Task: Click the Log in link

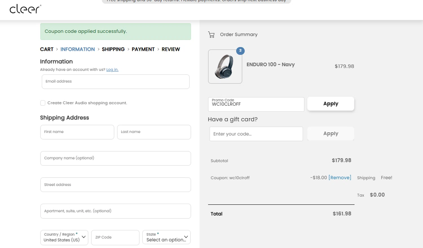Action: [112, 70]
